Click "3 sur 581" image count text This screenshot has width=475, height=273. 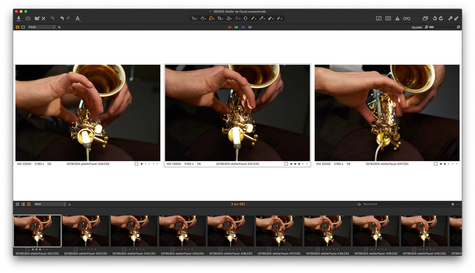click(238, 204)
